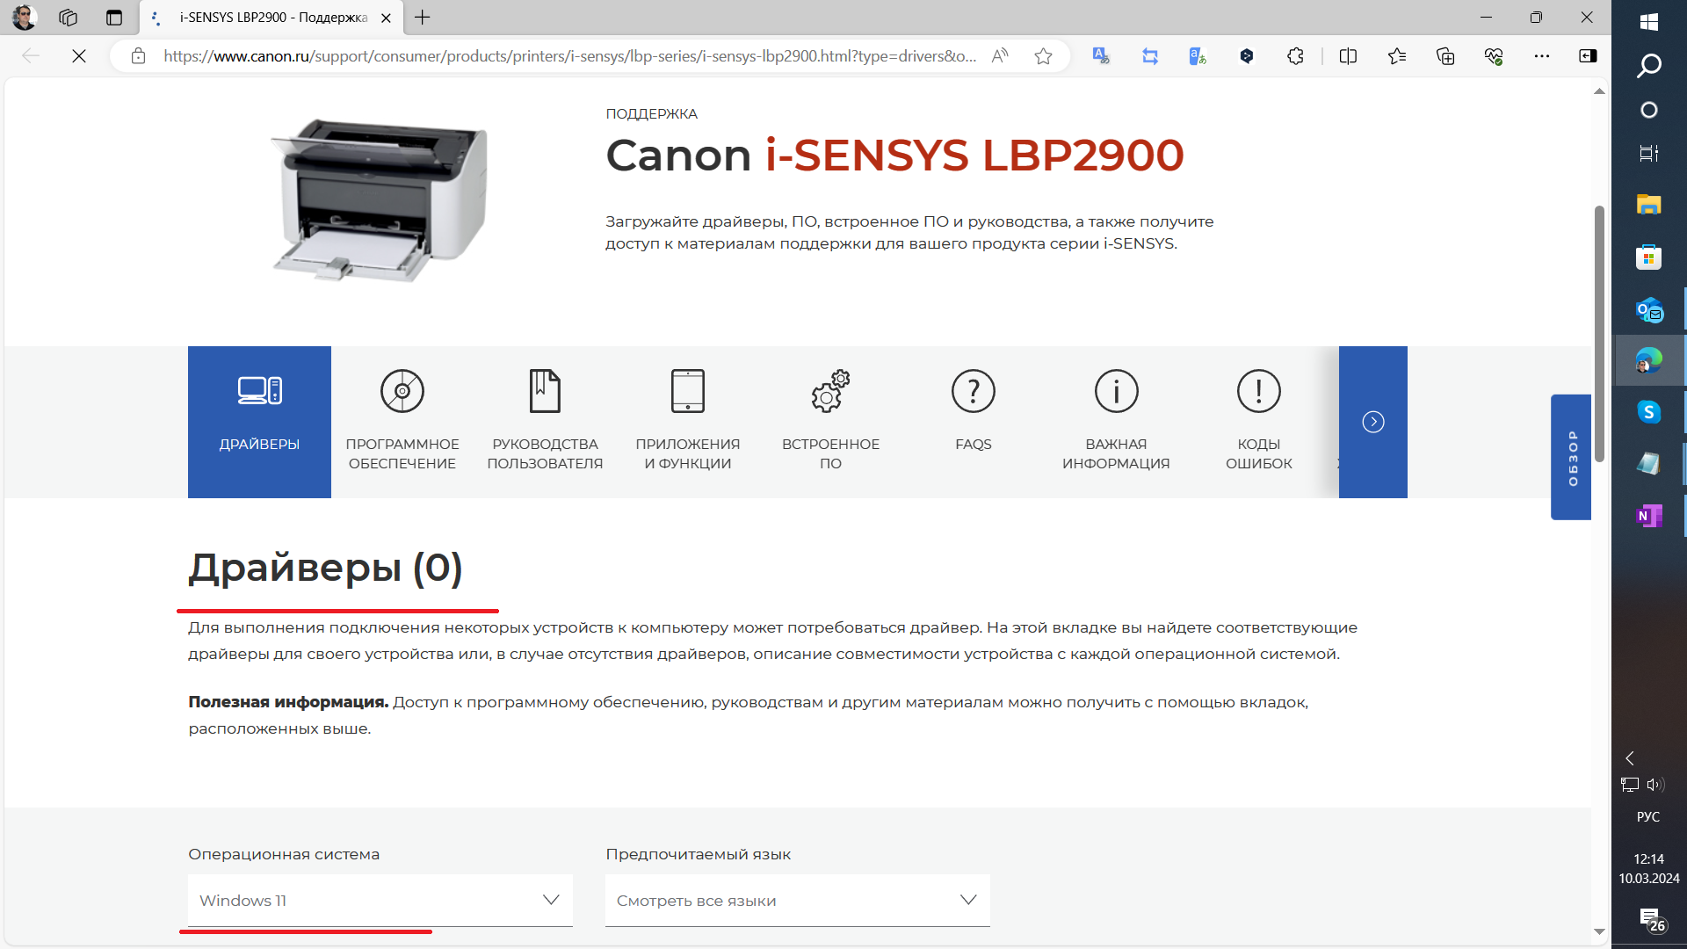Select the i-SENSYS LBP2900 browser tab
The height and width of the screenshot is (949, 1687).
272,18
